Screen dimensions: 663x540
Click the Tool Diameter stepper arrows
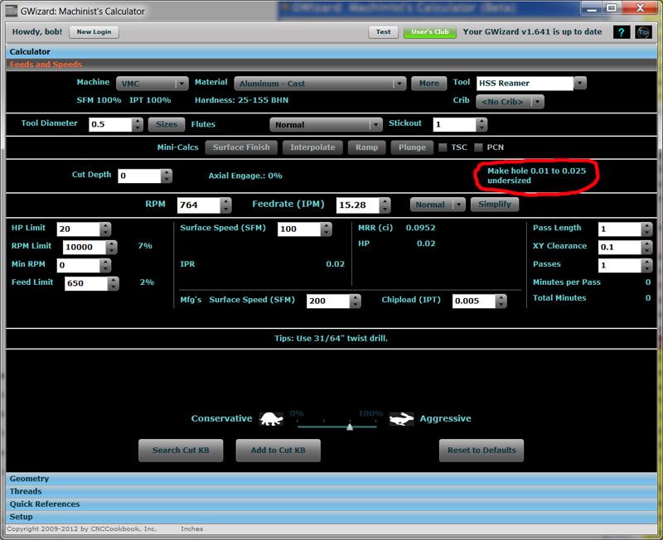(138, 124)
